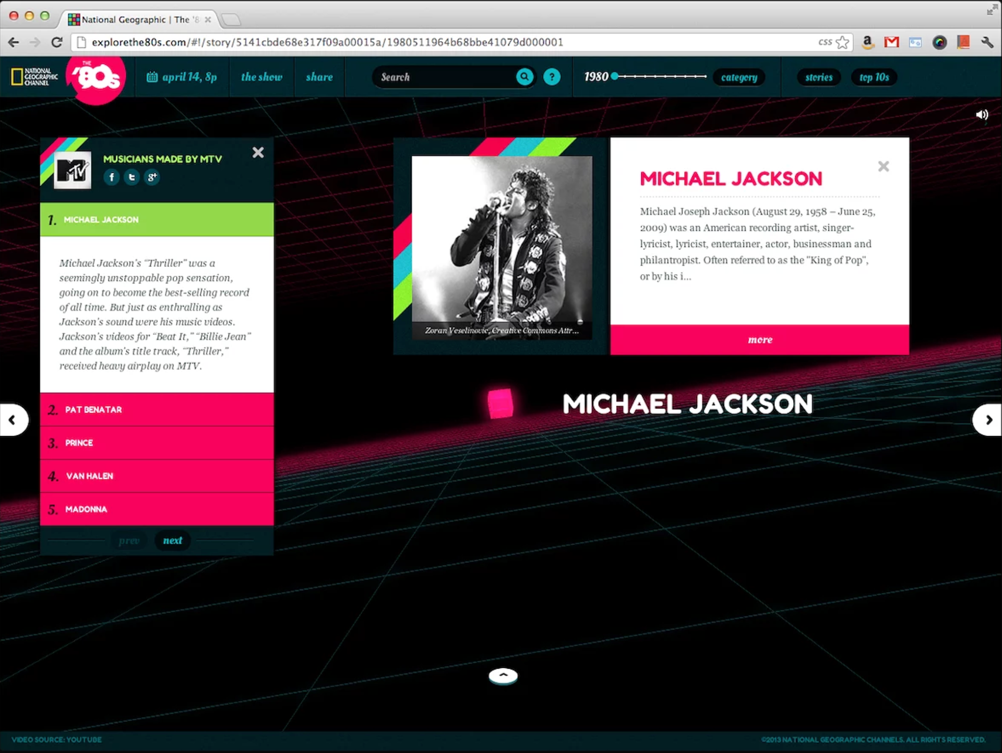The height and width of the screenshot is (753, 1002).
Task: Reload the page
Action: point(57,42)
